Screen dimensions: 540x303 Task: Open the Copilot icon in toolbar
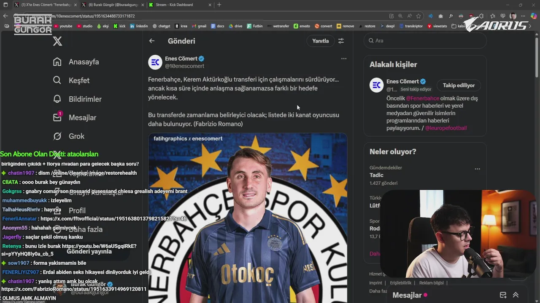pyautogui.click(x=533, y=16)
